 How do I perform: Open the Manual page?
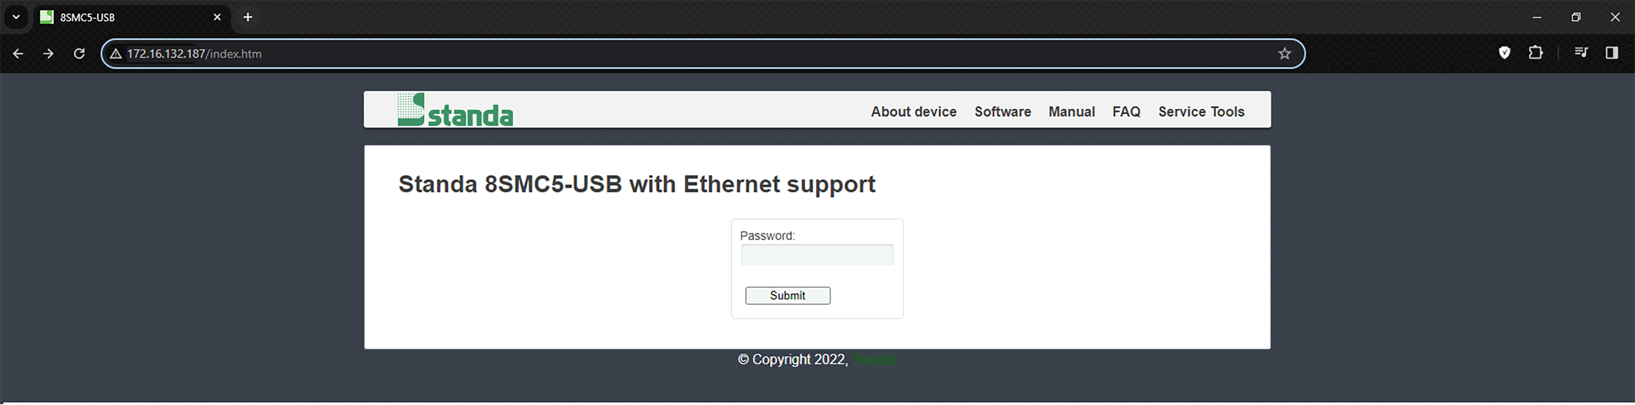pyautogui.click(x=1072, y=112)
